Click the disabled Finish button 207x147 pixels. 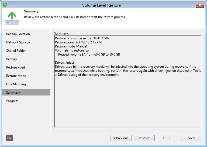(167, 138)
